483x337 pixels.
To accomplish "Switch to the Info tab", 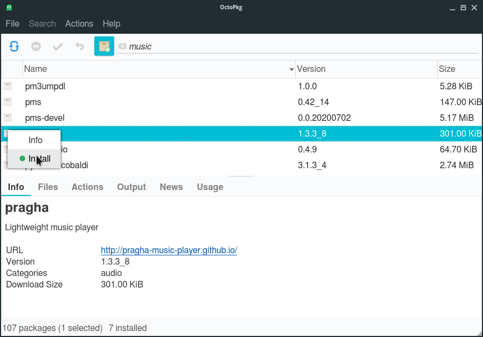I will (x=16, y=187).
